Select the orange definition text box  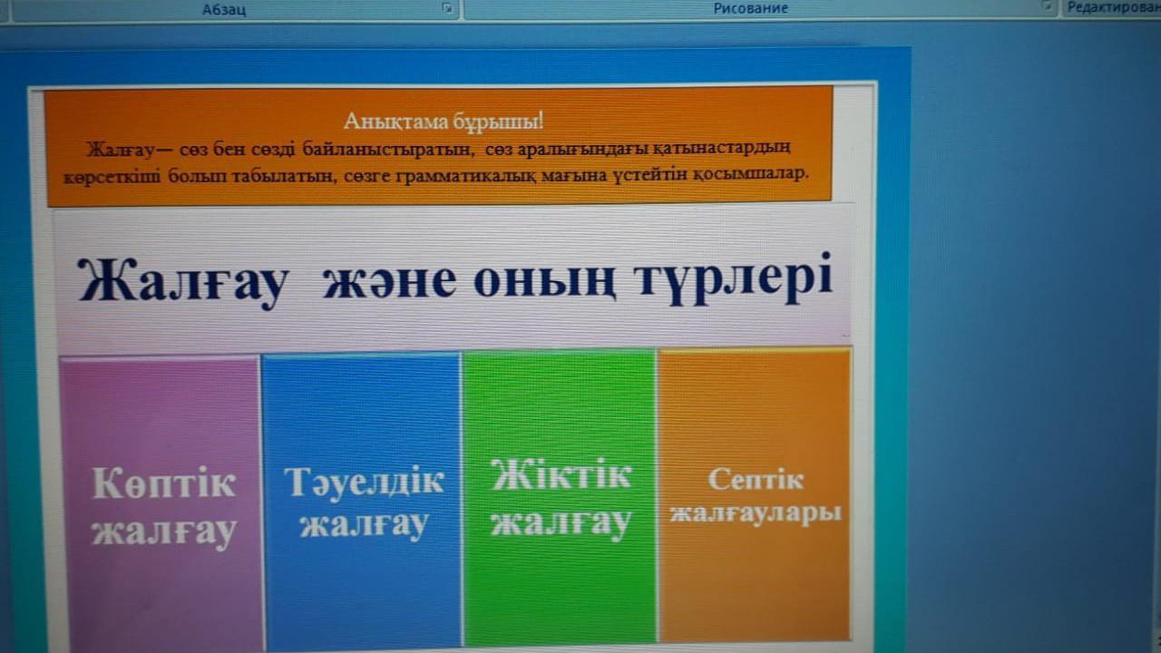point(439,145)
